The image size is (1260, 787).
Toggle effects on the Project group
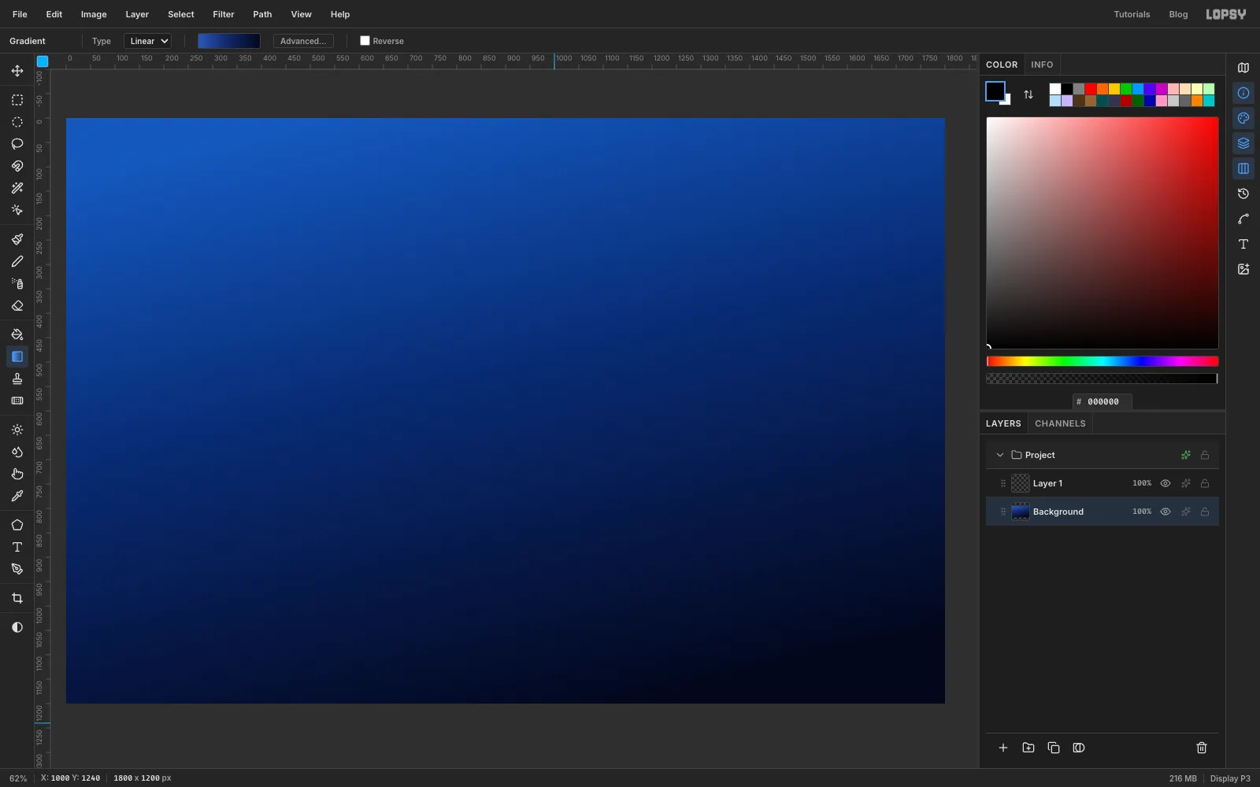tap(1186, 455)
